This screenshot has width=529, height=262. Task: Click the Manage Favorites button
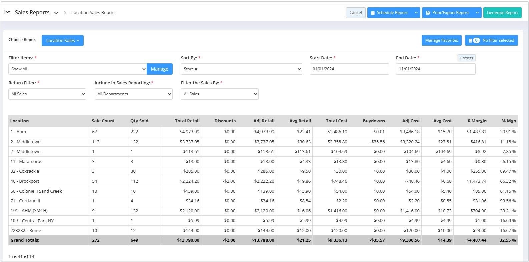point(442,40)
